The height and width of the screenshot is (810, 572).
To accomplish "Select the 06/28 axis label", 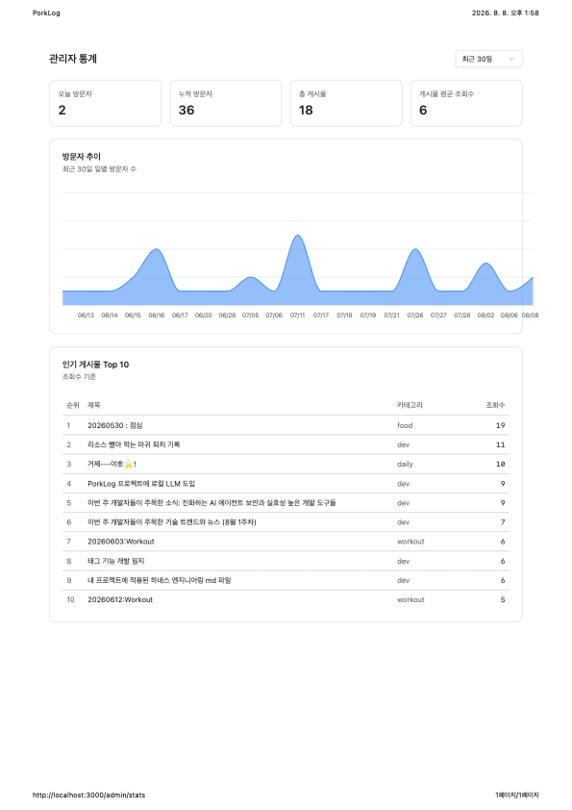I will pyautogui.click(x=227, y=316).
